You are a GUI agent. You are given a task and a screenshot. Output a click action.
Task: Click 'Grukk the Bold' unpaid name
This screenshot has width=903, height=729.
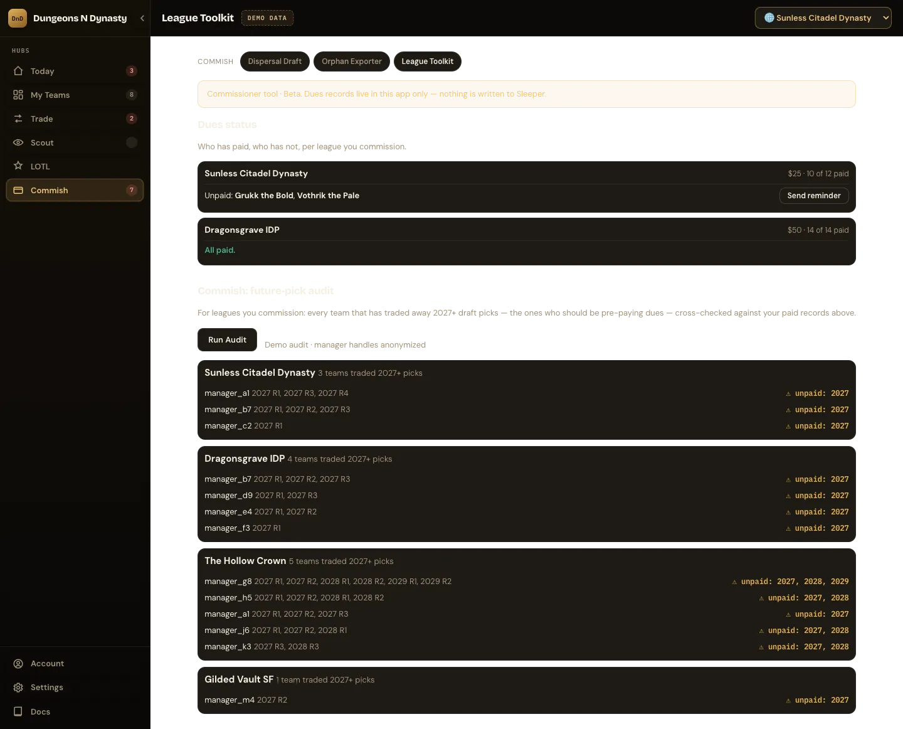click(264, 196)
